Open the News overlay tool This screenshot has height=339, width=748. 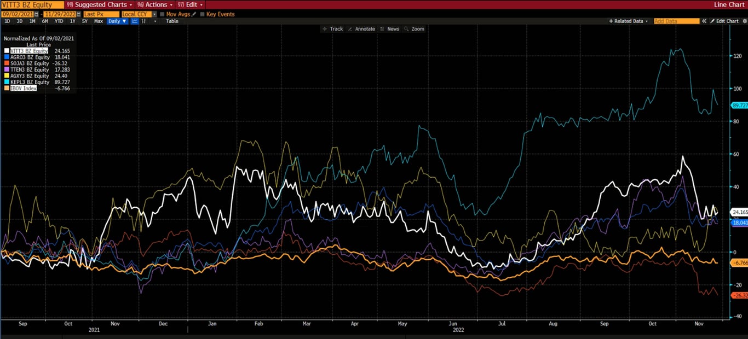(x=390, y=29)
